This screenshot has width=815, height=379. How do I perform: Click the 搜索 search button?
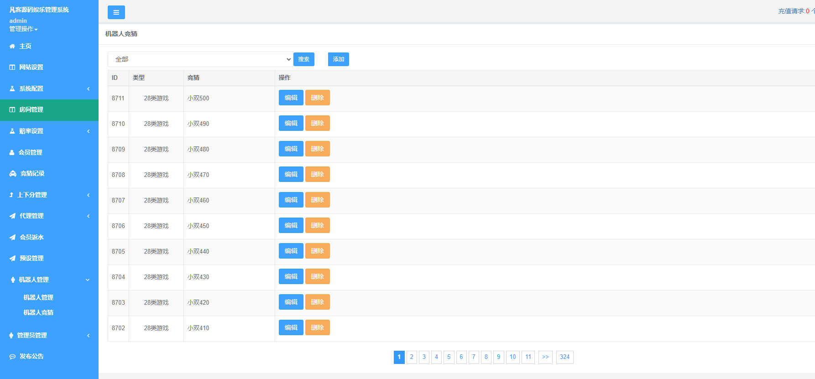pyautogui.click(x=303, y=59)
